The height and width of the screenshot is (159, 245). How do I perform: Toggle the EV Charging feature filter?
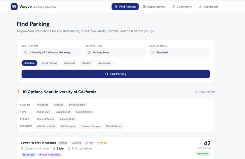point(68,126)
